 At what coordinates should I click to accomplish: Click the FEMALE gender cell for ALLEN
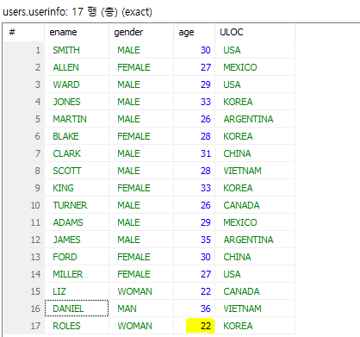point(141,67)
